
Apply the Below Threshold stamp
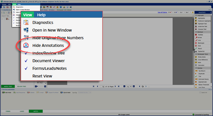pos(202,85)
